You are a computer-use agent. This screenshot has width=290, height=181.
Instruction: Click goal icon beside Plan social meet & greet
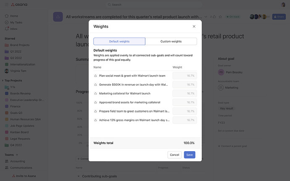95,76
